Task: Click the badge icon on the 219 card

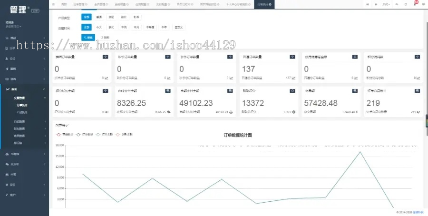Action: pyautogui.click(x=417, y=91)
